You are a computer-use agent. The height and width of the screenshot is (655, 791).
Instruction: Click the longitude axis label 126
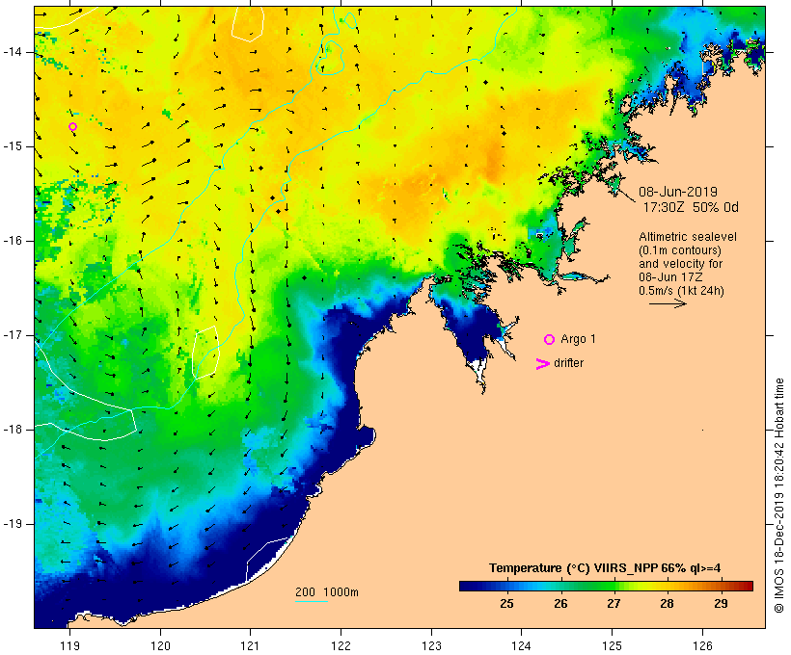[x=702, y=645]
